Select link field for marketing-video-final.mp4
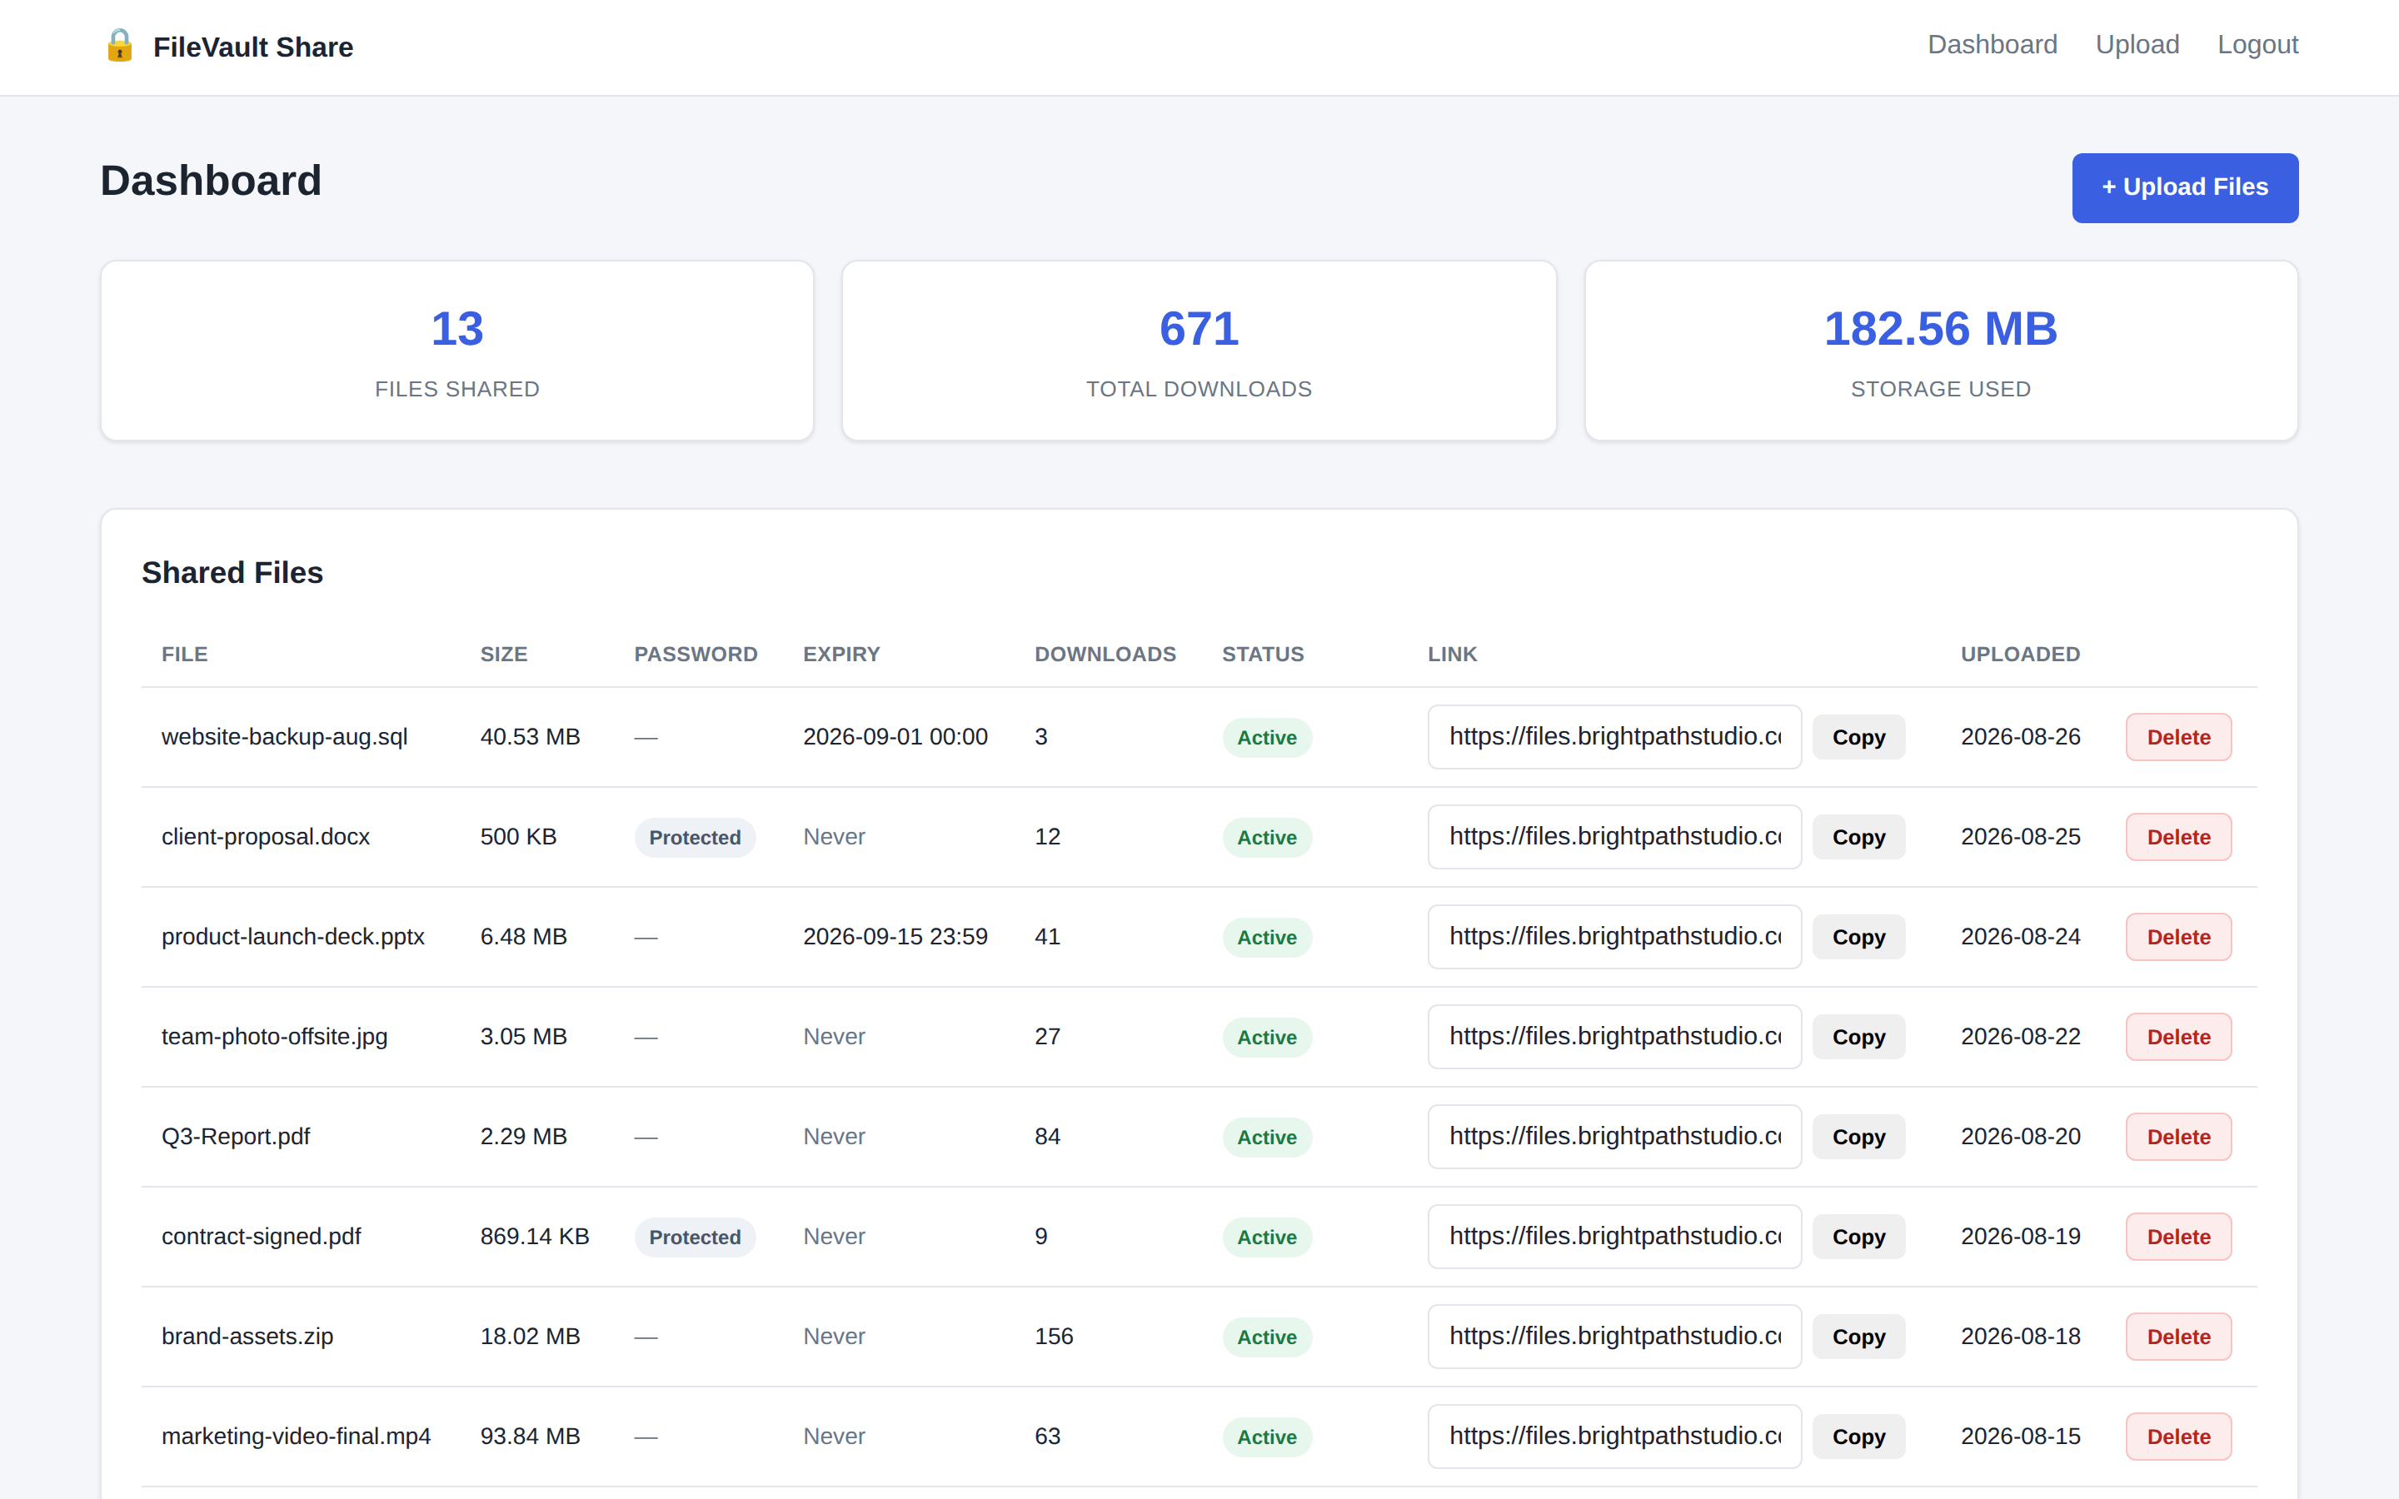This screenshot has width=2399, height=1499. 1613,1437
